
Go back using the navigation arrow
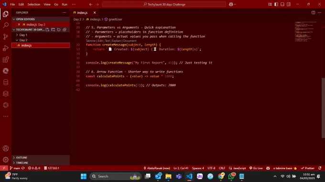[x=91, y=4]
